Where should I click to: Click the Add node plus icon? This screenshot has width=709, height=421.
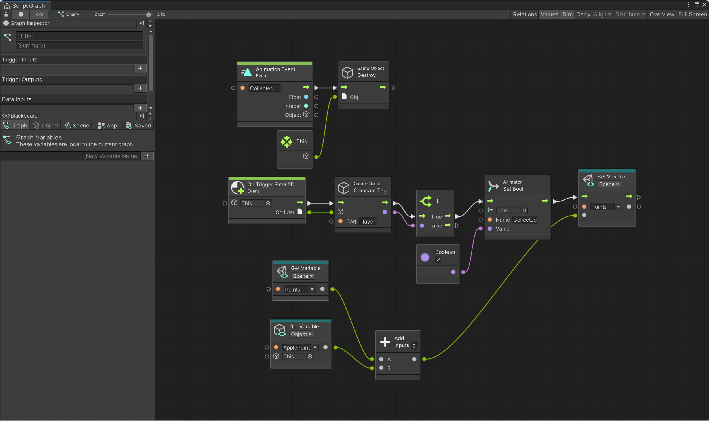[385, 342]
